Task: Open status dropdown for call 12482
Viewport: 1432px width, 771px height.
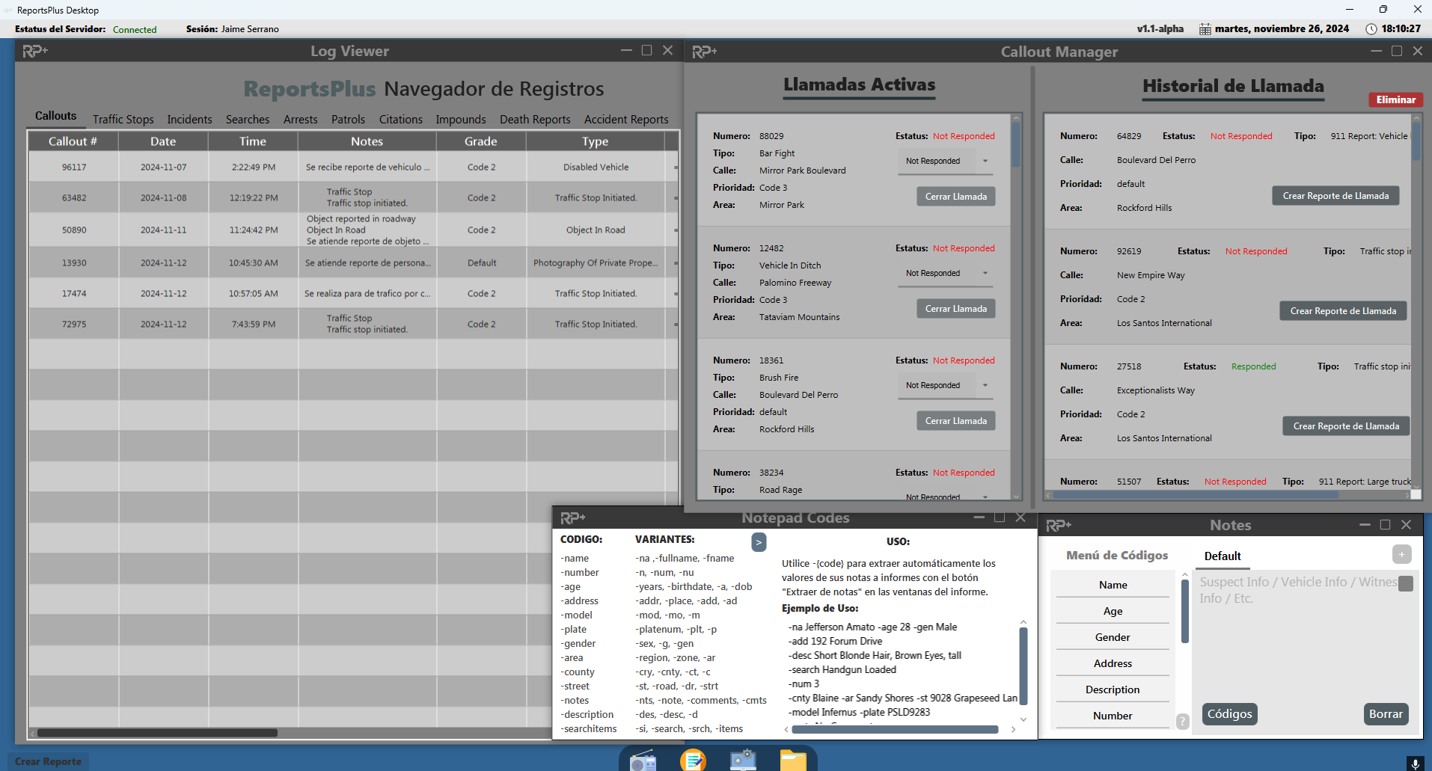Action: pyautogui.click(x=946, y=273)
